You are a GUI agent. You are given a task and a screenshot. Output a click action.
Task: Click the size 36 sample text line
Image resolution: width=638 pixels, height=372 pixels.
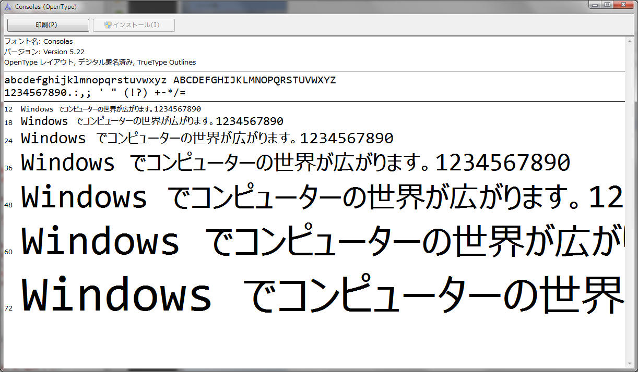(x=296, y=163)
